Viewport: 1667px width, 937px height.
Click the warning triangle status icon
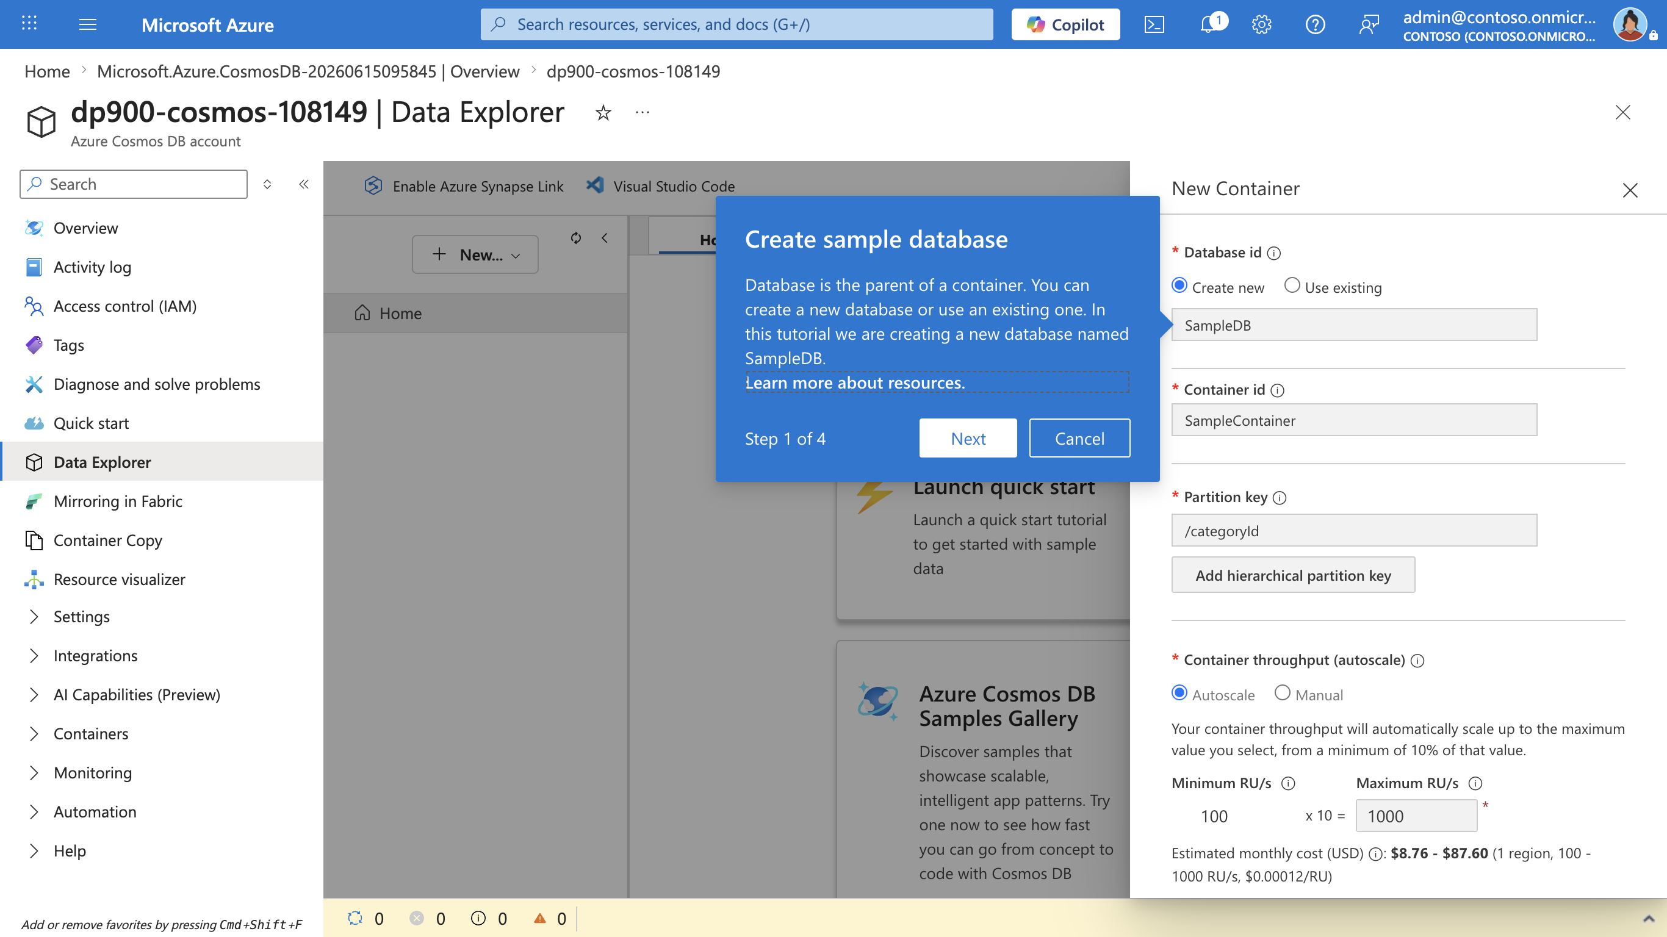[x=540, y=918]
